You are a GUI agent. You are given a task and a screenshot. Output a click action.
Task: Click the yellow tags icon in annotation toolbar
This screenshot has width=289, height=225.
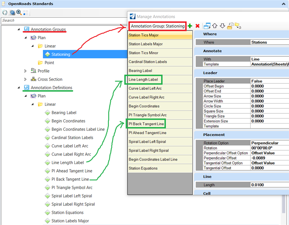pos(238,26)
